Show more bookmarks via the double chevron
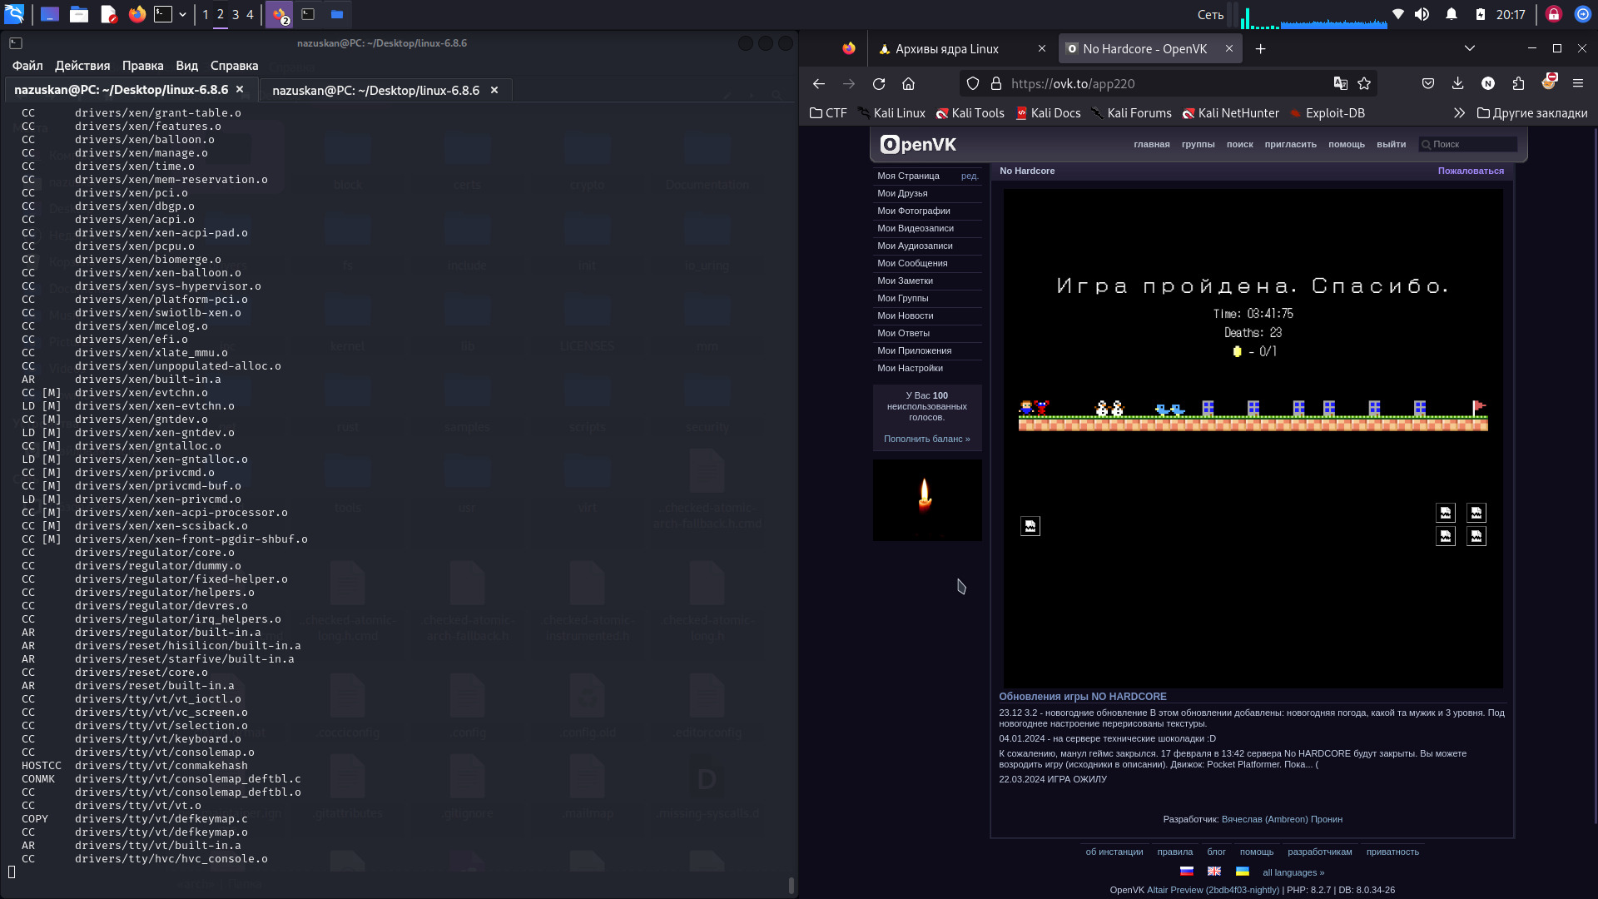Image resolution: width=1598 pixels, height=899 pixels. pyautogui.click(x=1459, y=113)
